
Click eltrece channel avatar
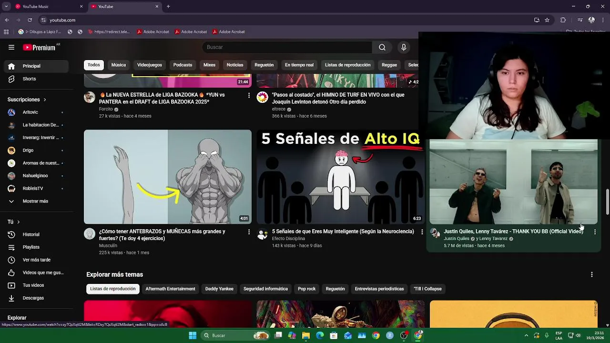pos(263,97)
